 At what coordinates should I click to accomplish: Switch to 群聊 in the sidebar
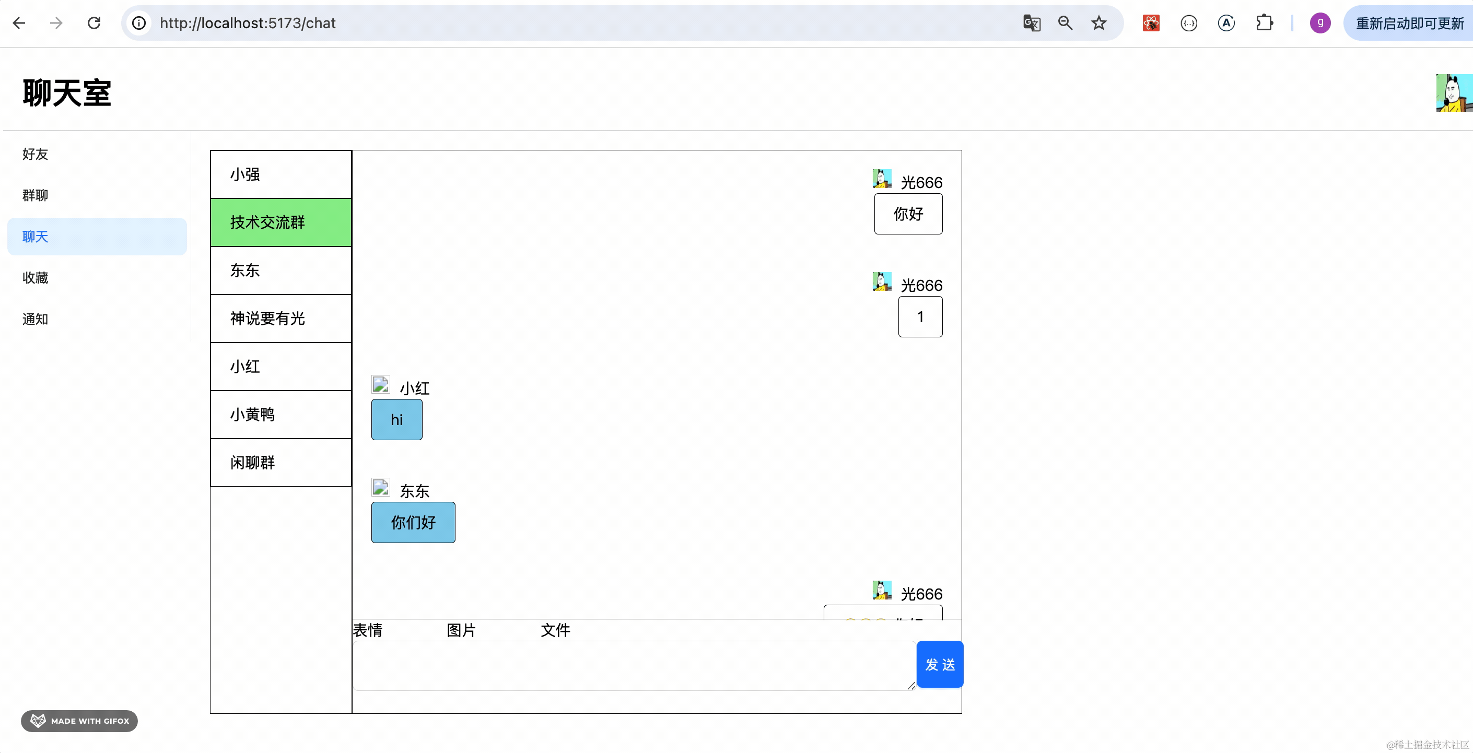pos(36,195)
